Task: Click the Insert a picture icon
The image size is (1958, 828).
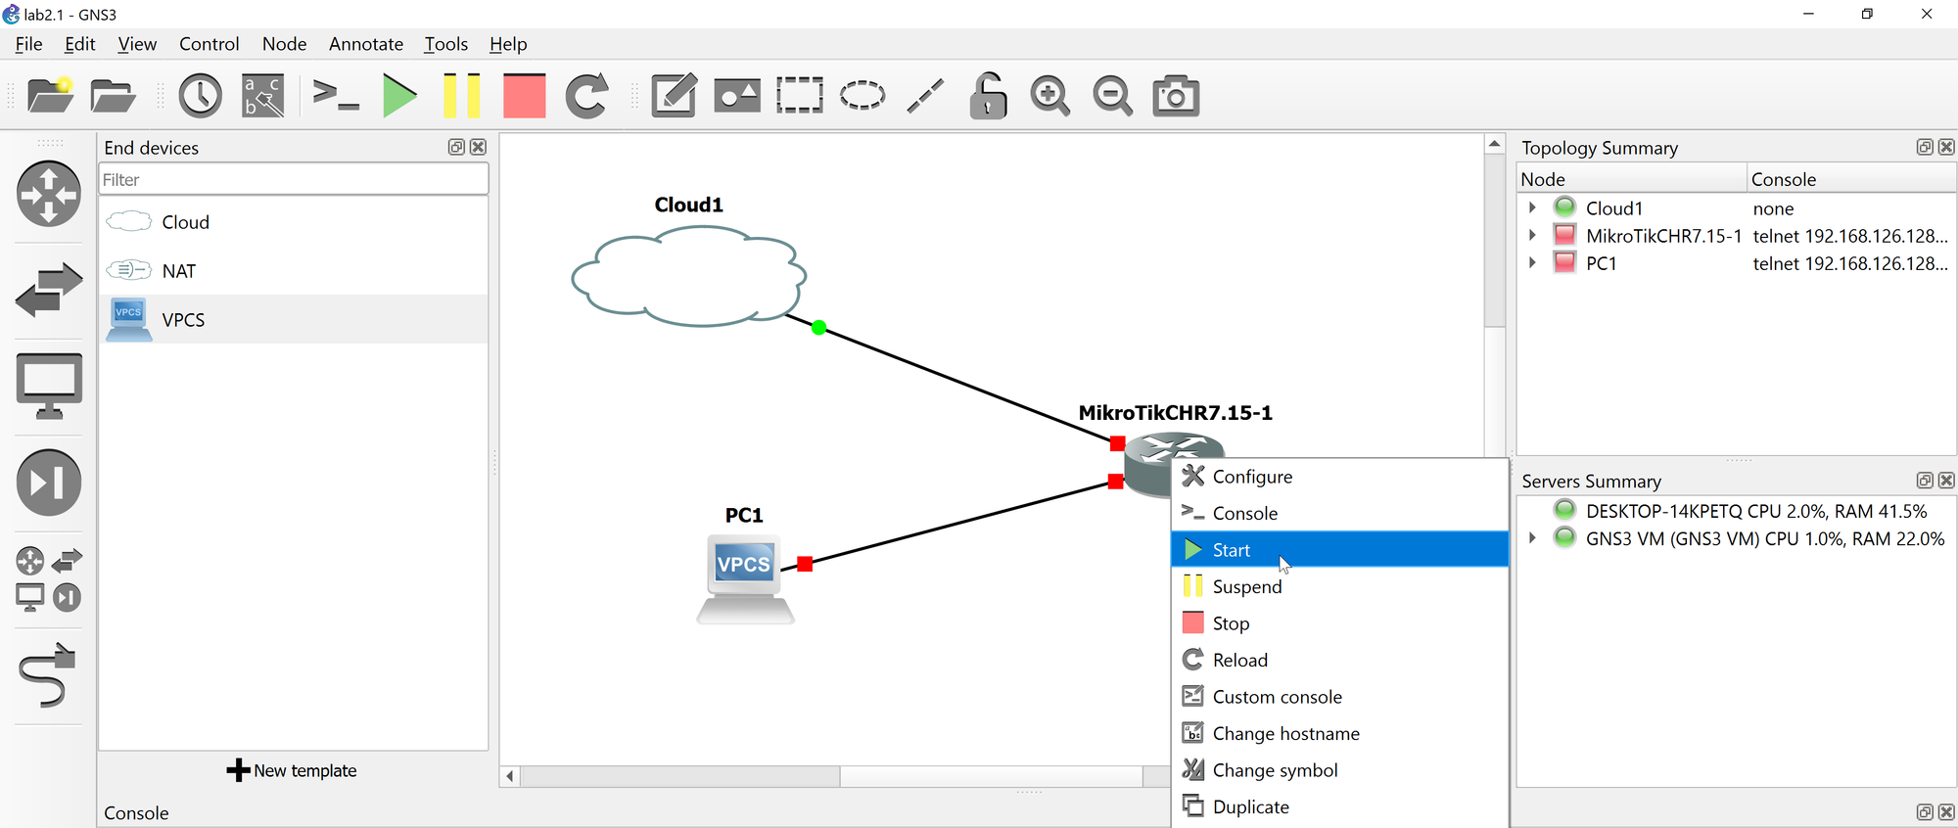Action: [737, 96]
